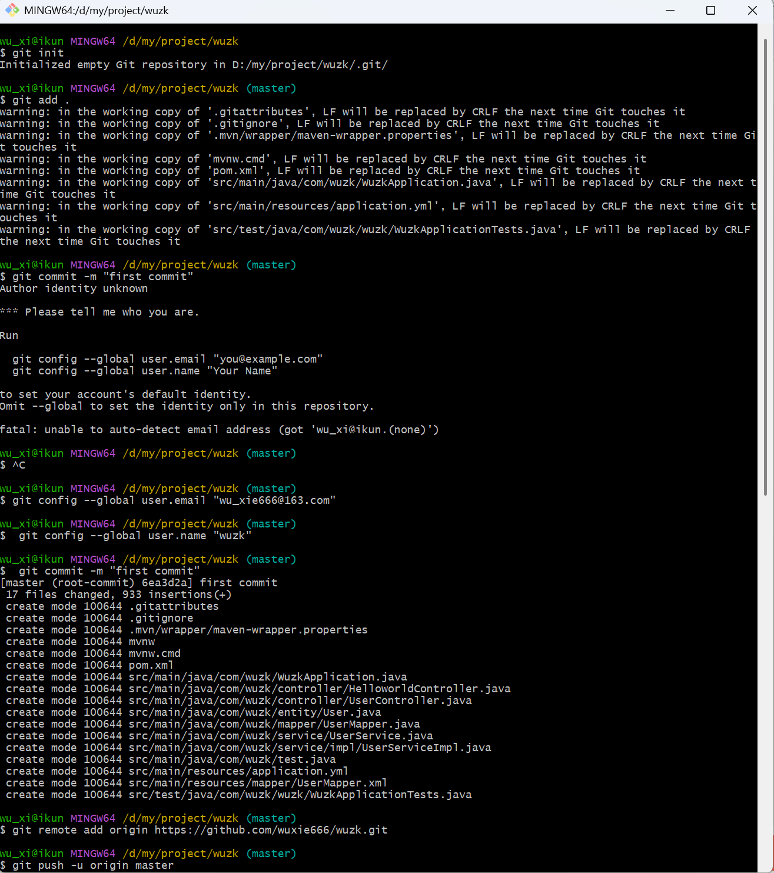
Task: Click create mode line for entity/User.java
Action: pos(194,712)
